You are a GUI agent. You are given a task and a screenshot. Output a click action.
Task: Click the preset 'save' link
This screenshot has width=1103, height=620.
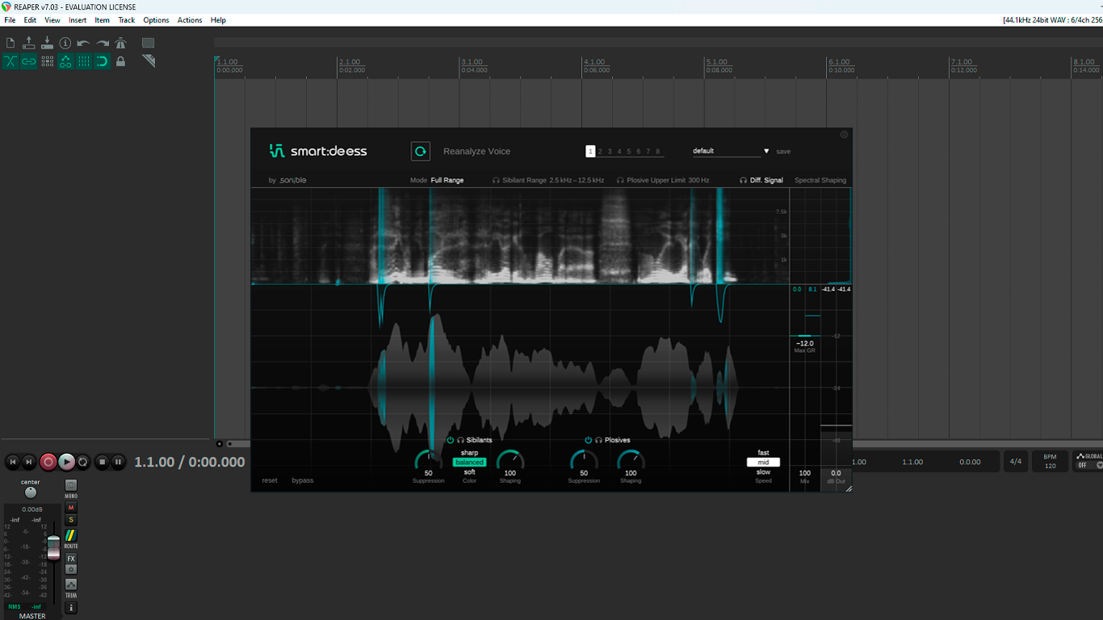click(783, 152)
